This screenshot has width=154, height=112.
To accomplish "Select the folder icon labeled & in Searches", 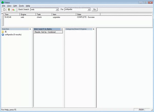I will pyautogui.click(x=3, y=32).
